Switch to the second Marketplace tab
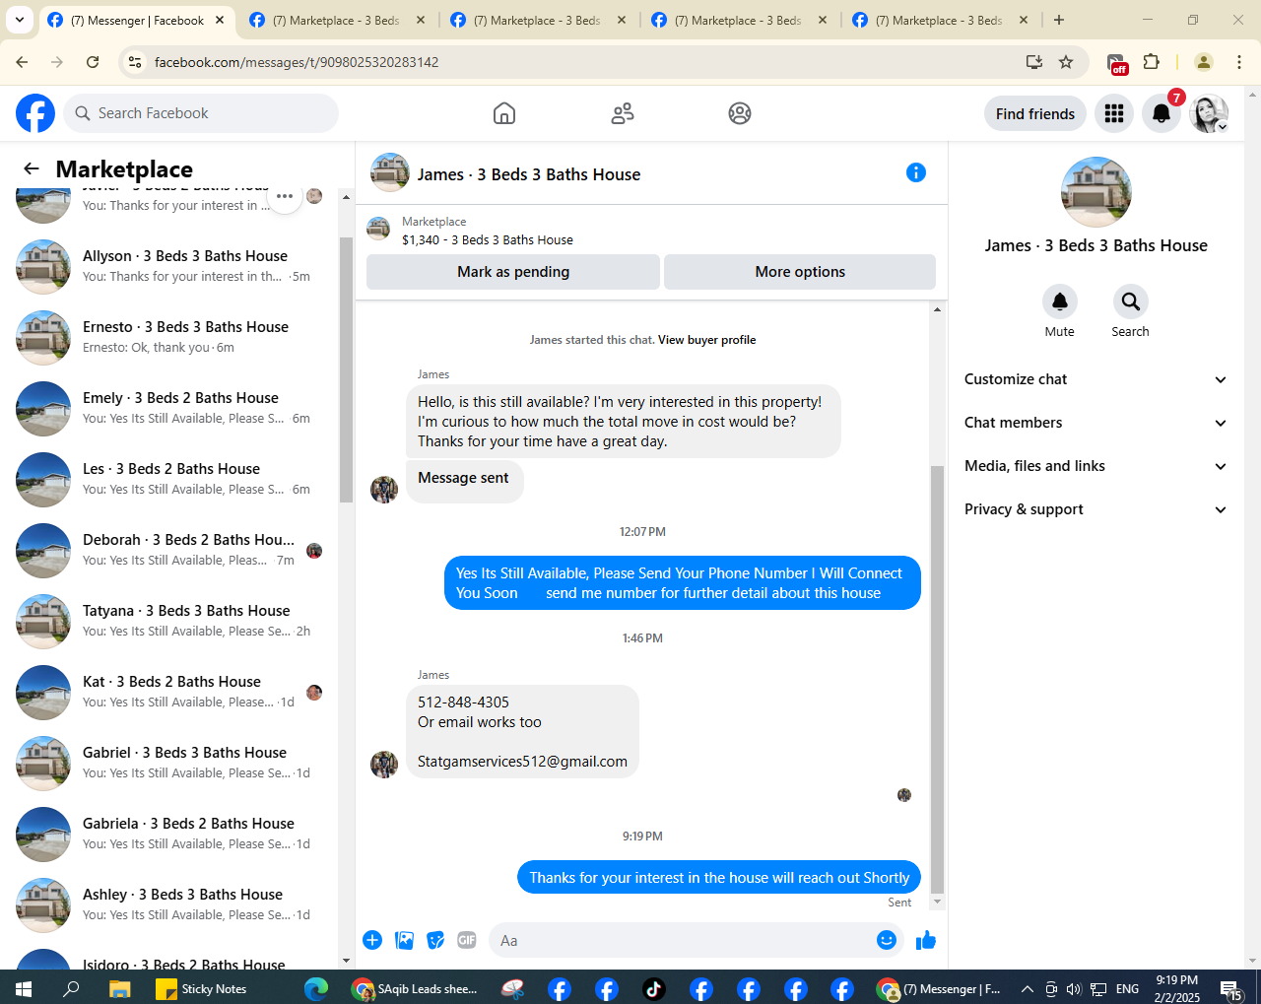 tap(537, 20)
